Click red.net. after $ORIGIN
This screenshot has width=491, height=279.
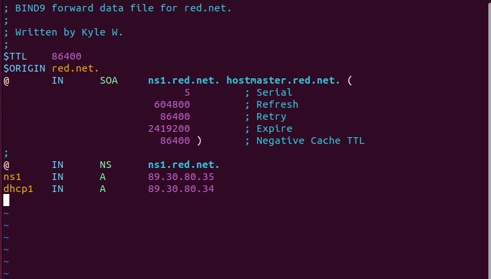tap(76, 68)
